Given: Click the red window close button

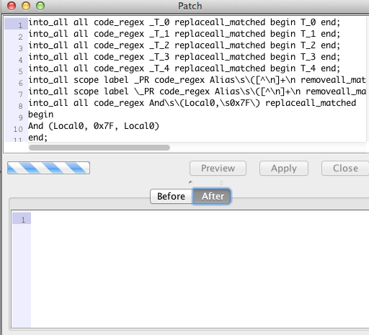Looking at the screenshot, I should click(12, 6).
